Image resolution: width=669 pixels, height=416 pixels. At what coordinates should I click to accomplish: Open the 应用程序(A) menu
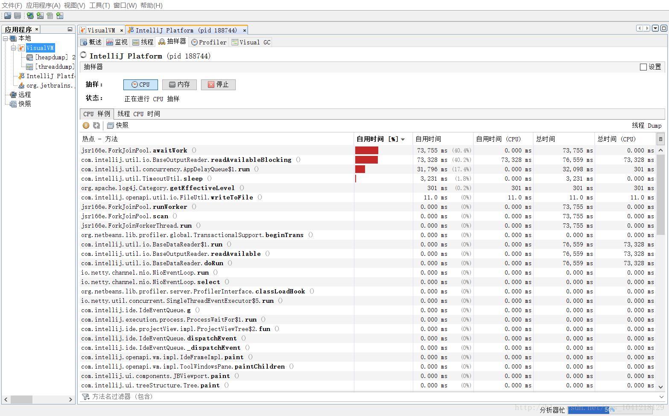(x=43, y=5)
